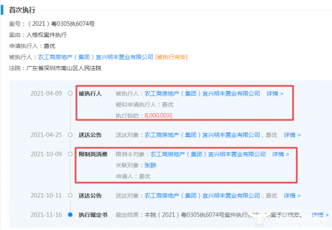Click the date 2021-04-09
Image resolution: width=332 pixels, height=230 pixels.
point(46,93)
